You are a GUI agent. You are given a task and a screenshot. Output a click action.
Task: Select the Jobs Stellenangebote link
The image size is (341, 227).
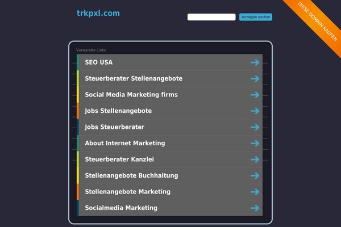click(x=118, y=111)
